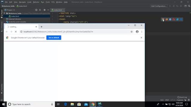The height and width of the screenshot is (107, 191).
Task: Open page in Edge from editor browser popup
Action: point(181,19)
